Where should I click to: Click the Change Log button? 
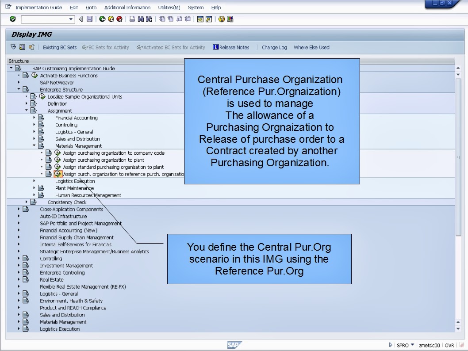(274, 47)
